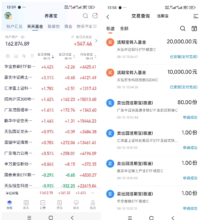Tap the RK ranking icon
This screenshot has width=203, height=220.
(24, 56)
